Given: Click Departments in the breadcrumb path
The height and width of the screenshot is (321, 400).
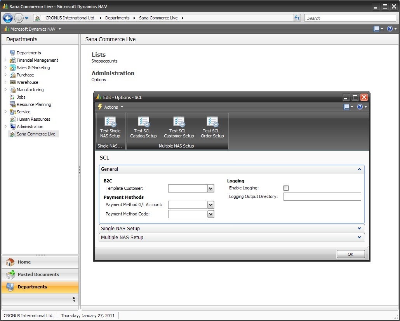Looking at the screenshot, I should click(x=117, y=18).
